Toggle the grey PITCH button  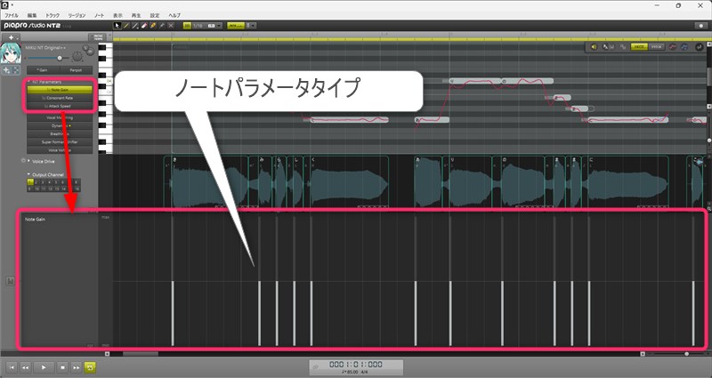(657, 47)
